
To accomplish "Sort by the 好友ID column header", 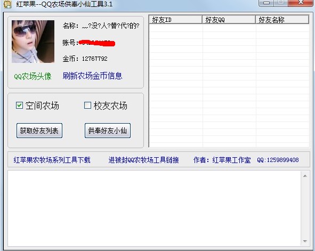I will point(175,20).
